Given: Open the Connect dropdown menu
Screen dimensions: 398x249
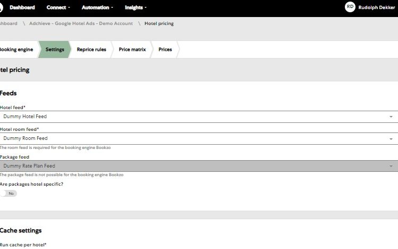Looking at the screenshot, I should pos(58,7).
